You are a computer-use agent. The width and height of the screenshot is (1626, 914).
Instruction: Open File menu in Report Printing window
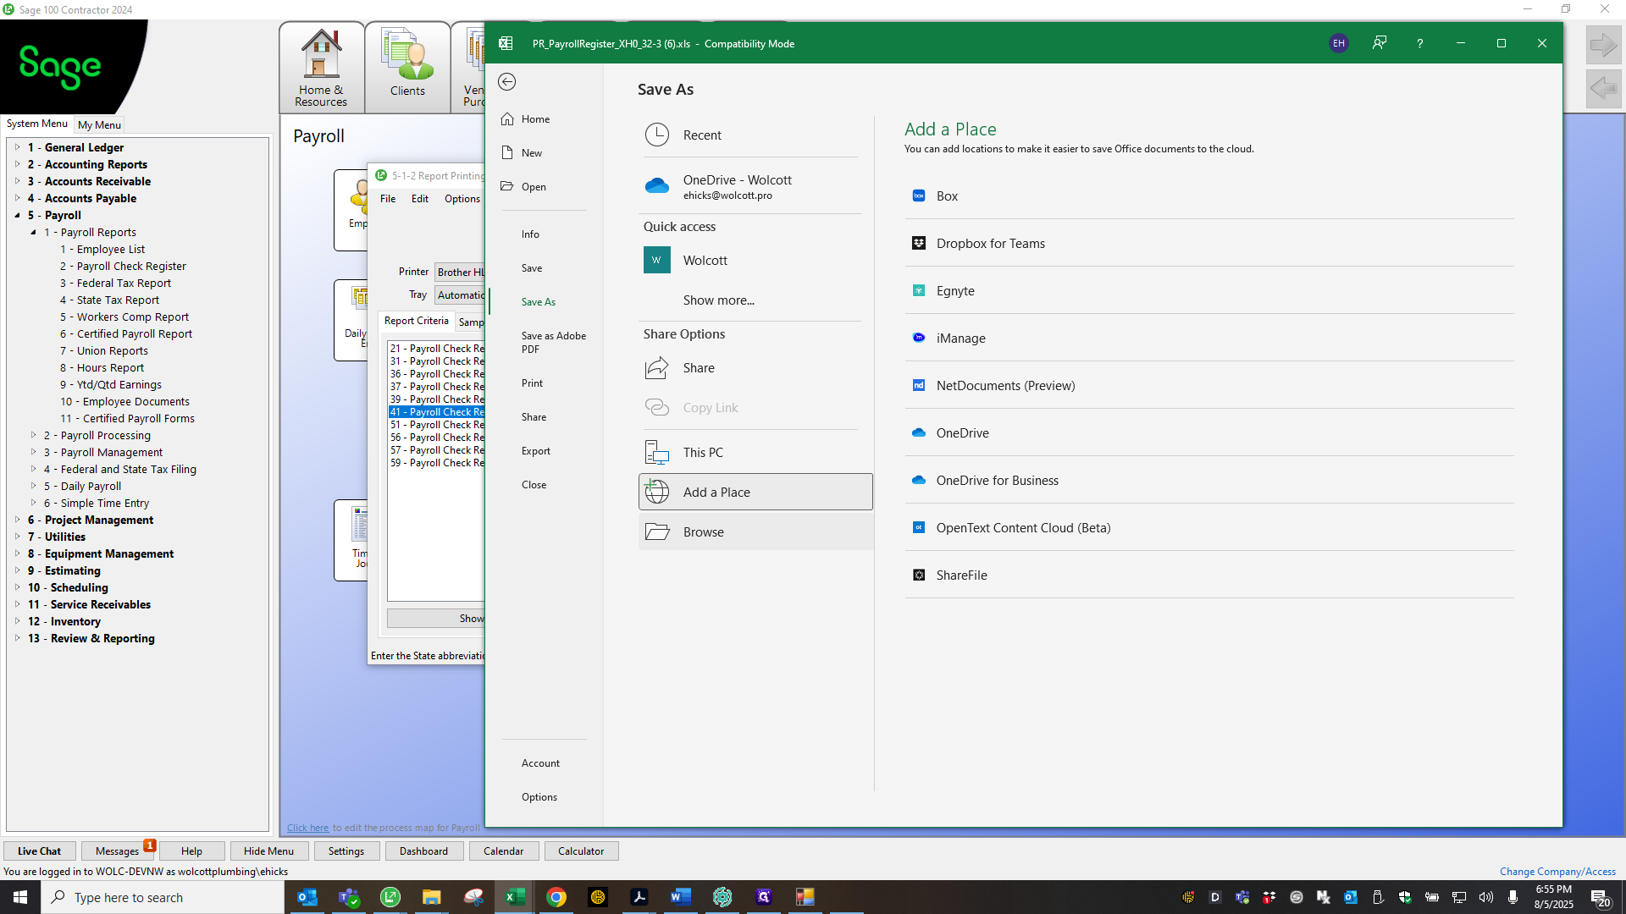pyautogui.click(x=388, y=199)
